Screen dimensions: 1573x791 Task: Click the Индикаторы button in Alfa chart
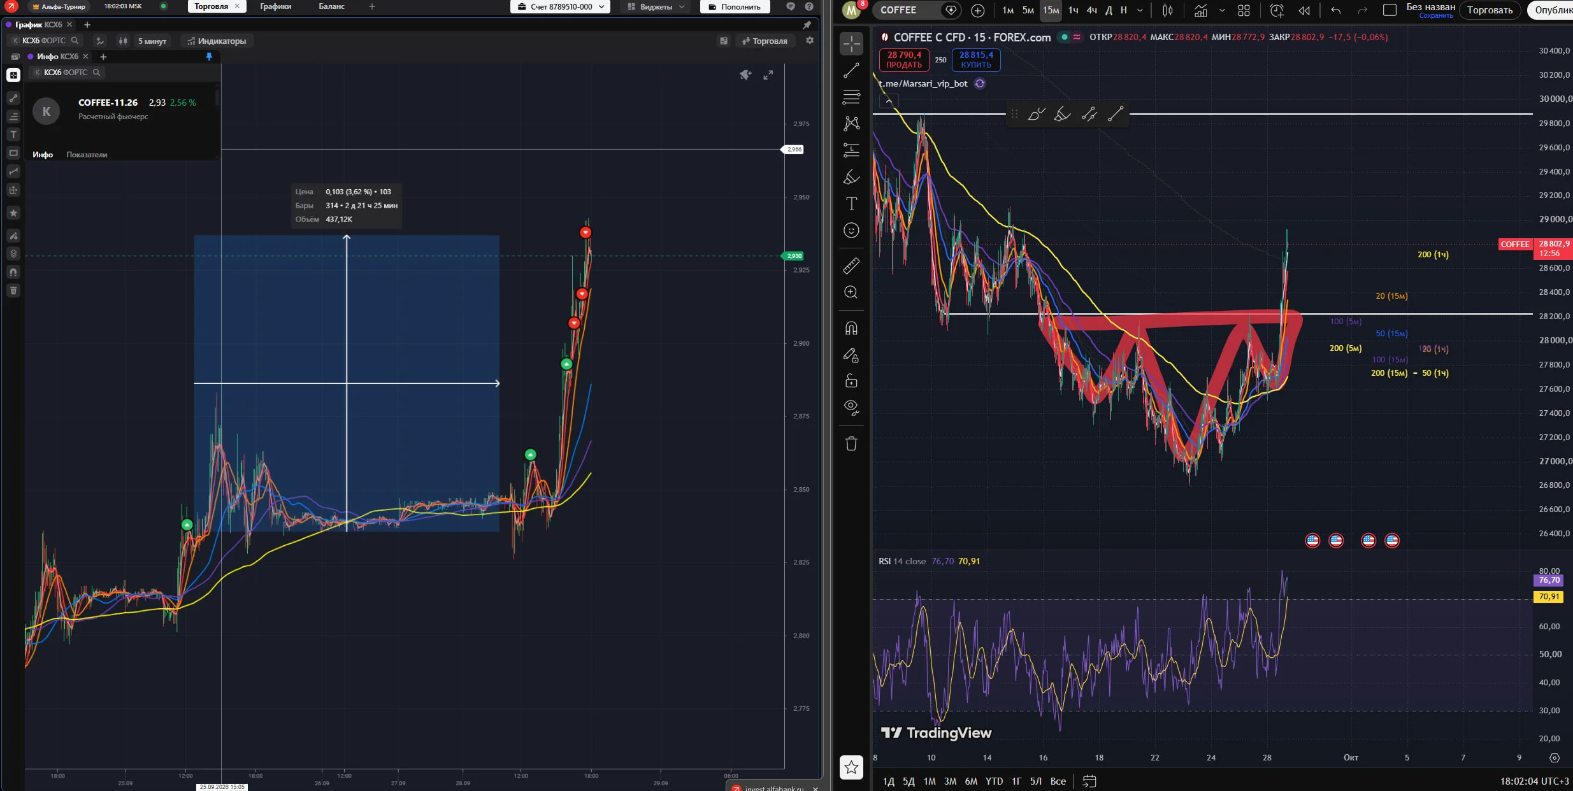217,41
